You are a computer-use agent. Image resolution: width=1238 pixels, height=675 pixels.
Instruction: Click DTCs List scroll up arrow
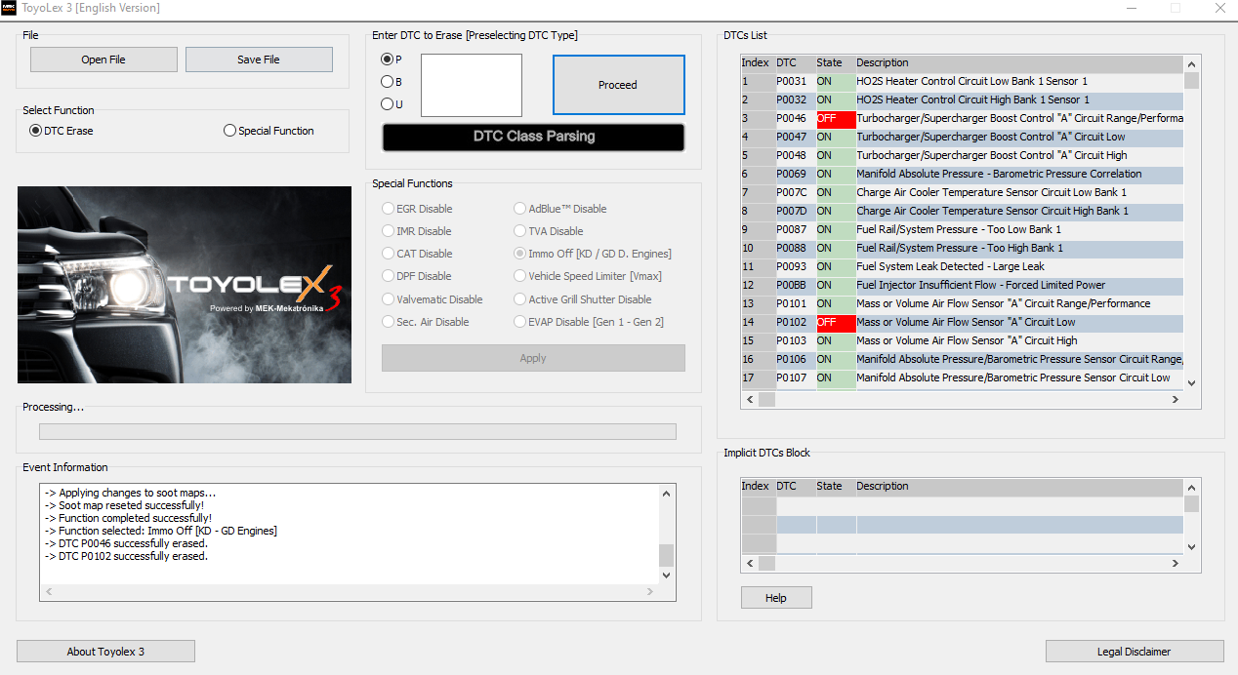point(1191,63)
